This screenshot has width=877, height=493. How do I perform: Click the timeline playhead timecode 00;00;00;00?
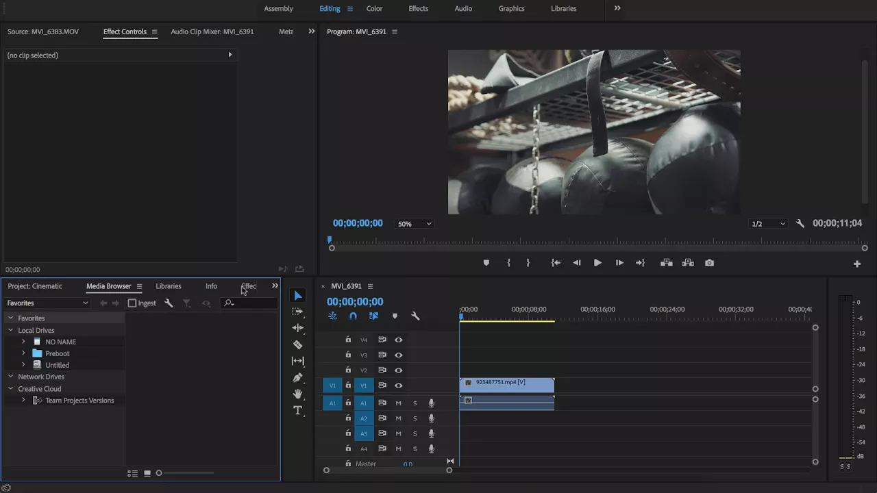coord(355,302)
